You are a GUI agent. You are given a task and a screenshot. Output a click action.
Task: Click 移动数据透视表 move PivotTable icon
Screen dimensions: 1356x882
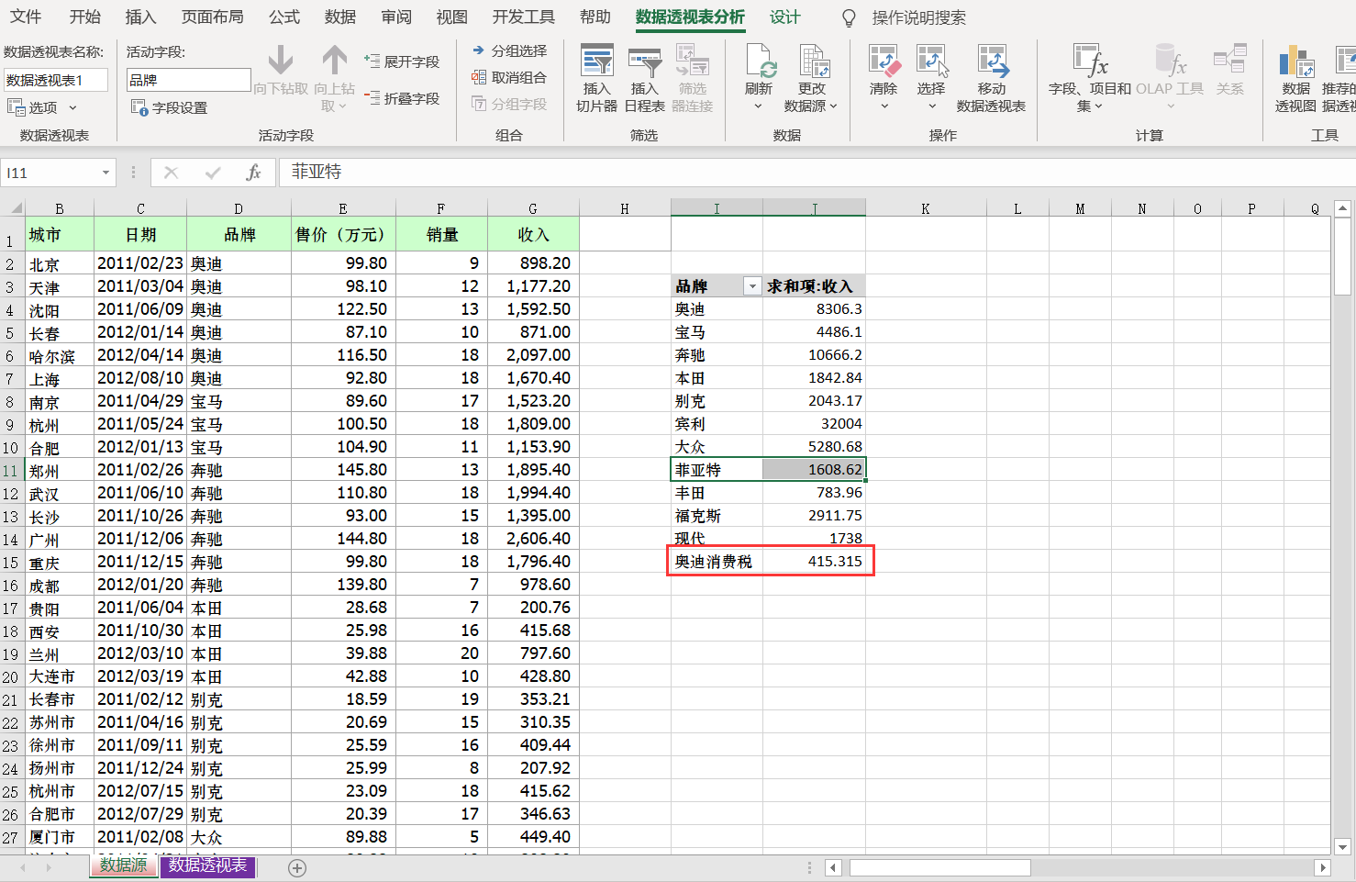(x=992, y=61)
